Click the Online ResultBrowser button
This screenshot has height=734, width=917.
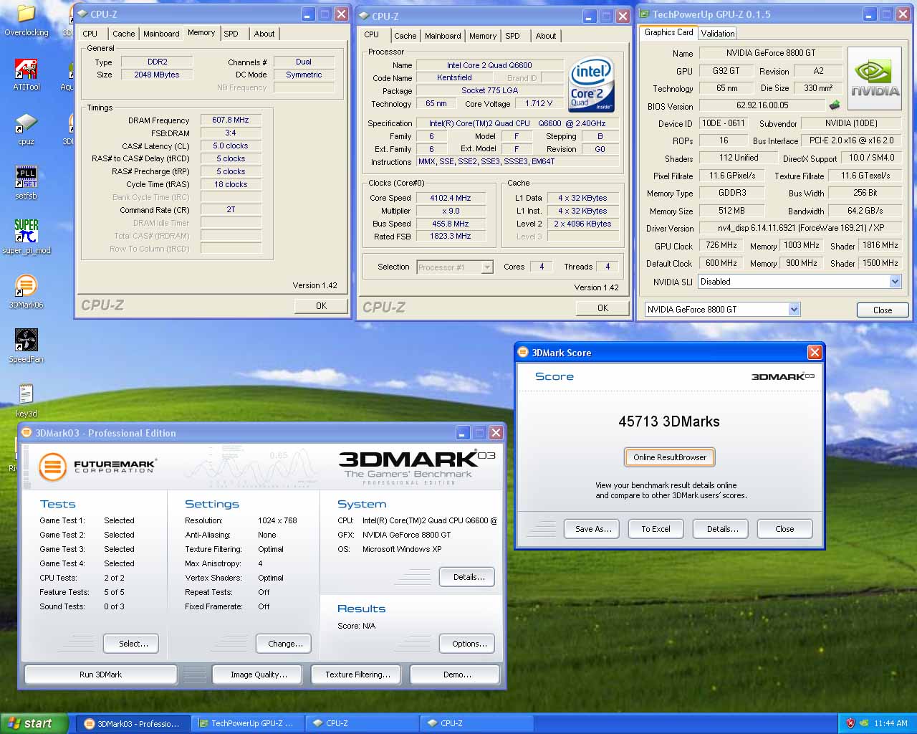tap(670, 457)
